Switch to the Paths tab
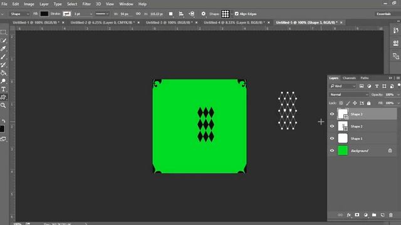 pyautogui.click(x=365, y=78)
